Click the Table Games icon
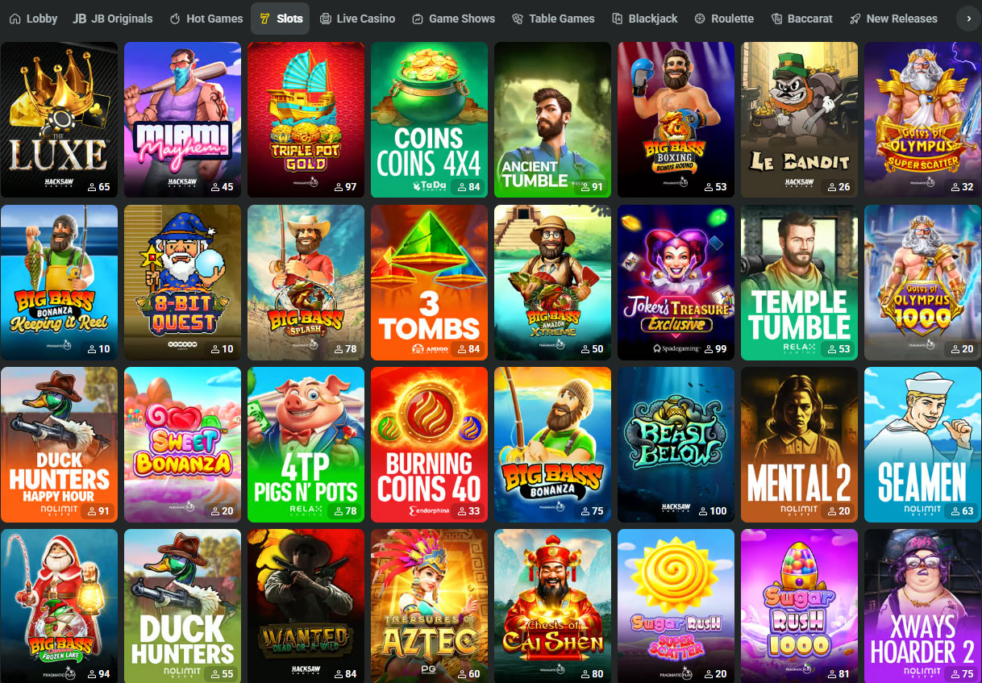The width and height of the screenshot is (982, 683). (x=518, y=19)
